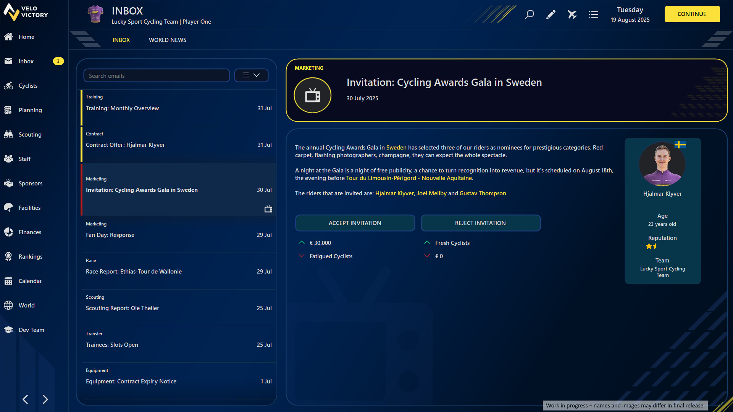Open the Calendar from the sidebar
The image size is (733, 412).
tap(30, 281)
